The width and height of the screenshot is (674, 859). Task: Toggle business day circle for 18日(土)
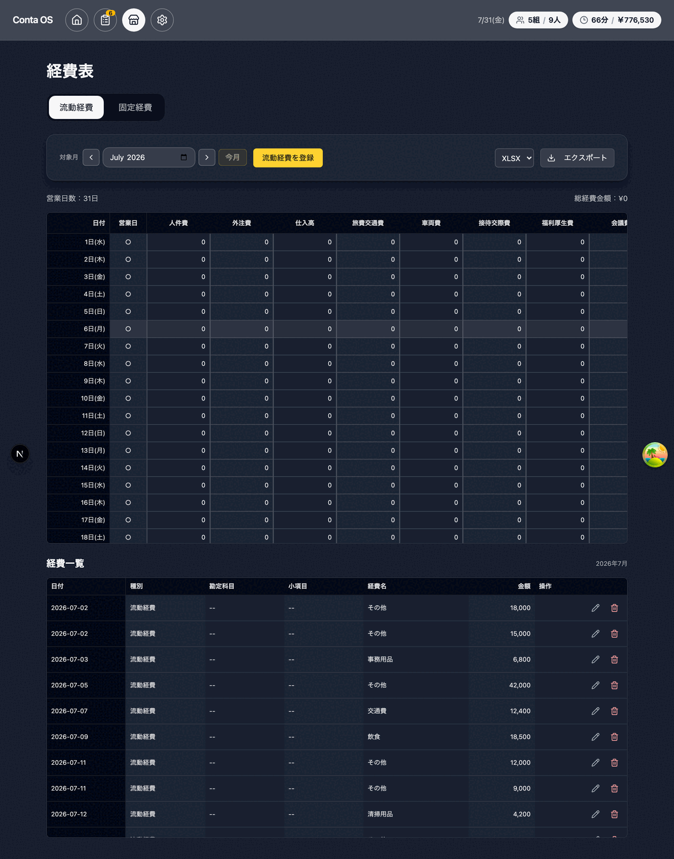coord(128,537)
